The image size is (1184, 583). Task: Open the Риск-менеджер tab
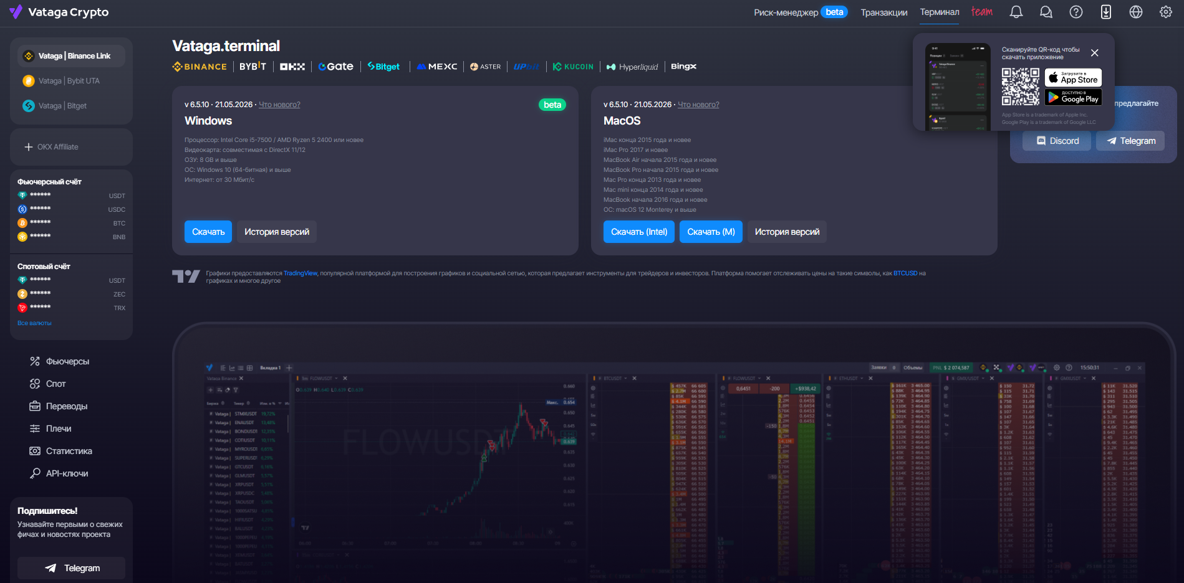tap(801, 12)
